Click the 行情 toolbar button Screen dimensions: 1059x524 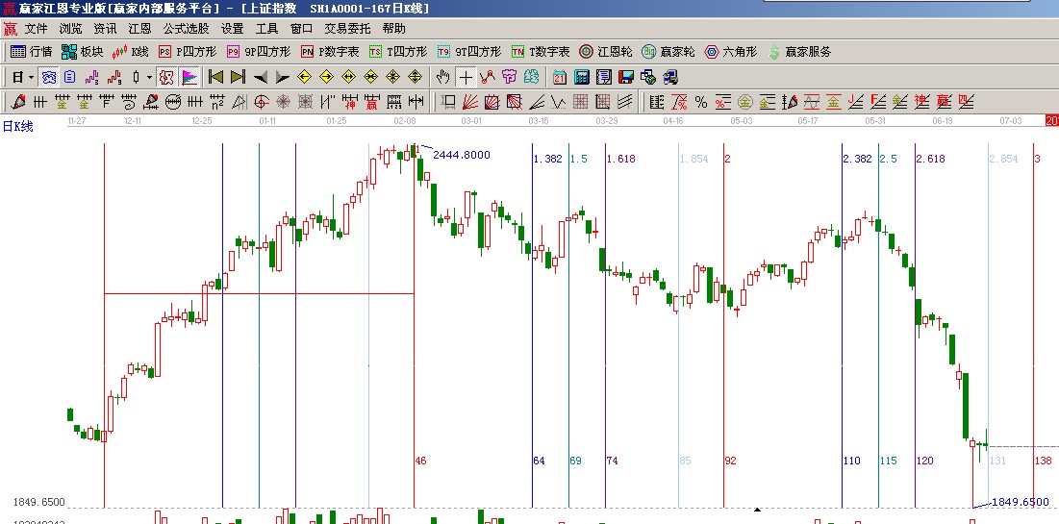pyautogui.click(x=31, y=52)
